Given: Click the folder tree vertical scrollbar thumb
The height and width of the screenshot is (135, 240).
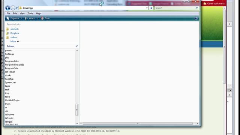Looking at the screenshot, I should click(x=77, y=109).
